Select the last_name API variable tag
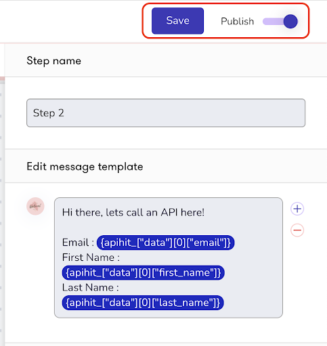 click(x=143, y=303)
